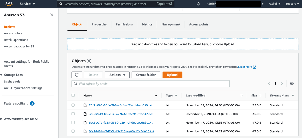Click the December 7, 2020 modified date
The height and width of the screenshot is (138, 303).
click(x=212, y=114)
